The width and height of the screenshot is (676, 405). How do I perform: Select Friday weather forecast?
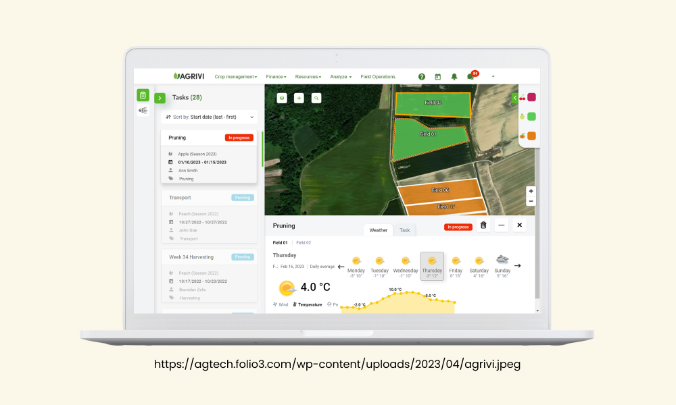456,267
